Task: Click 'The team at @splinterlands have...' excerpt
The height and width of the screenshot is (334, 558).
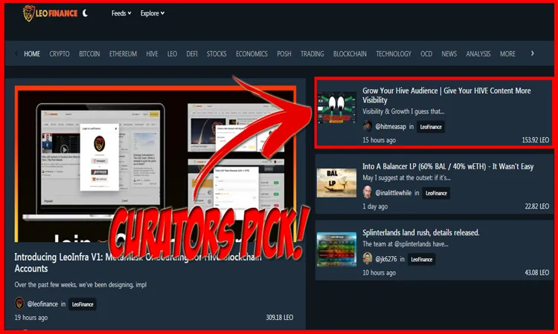Action: (405, 244)
